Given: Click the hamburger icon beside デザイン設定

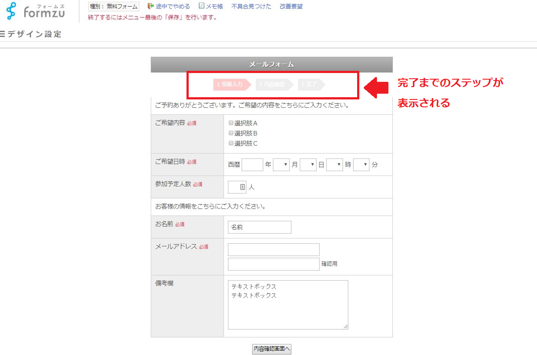Looking at the screenshot, I should (3, 34).
